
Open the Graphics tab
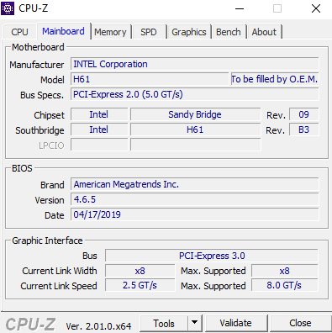pyautogui.click(x=189, y=32)
